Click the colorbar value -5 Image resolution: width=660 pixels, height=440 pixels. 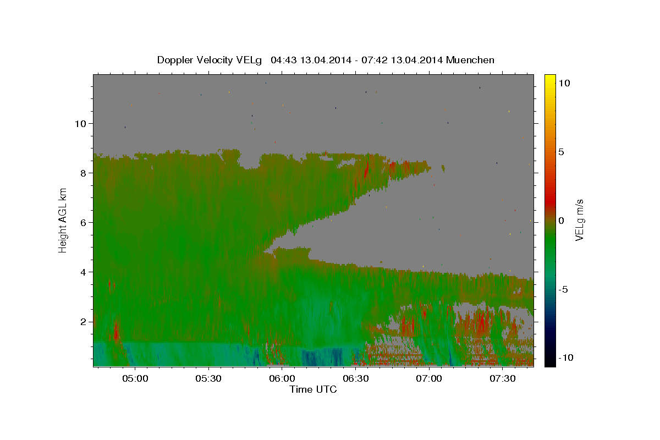coord(563,289)
